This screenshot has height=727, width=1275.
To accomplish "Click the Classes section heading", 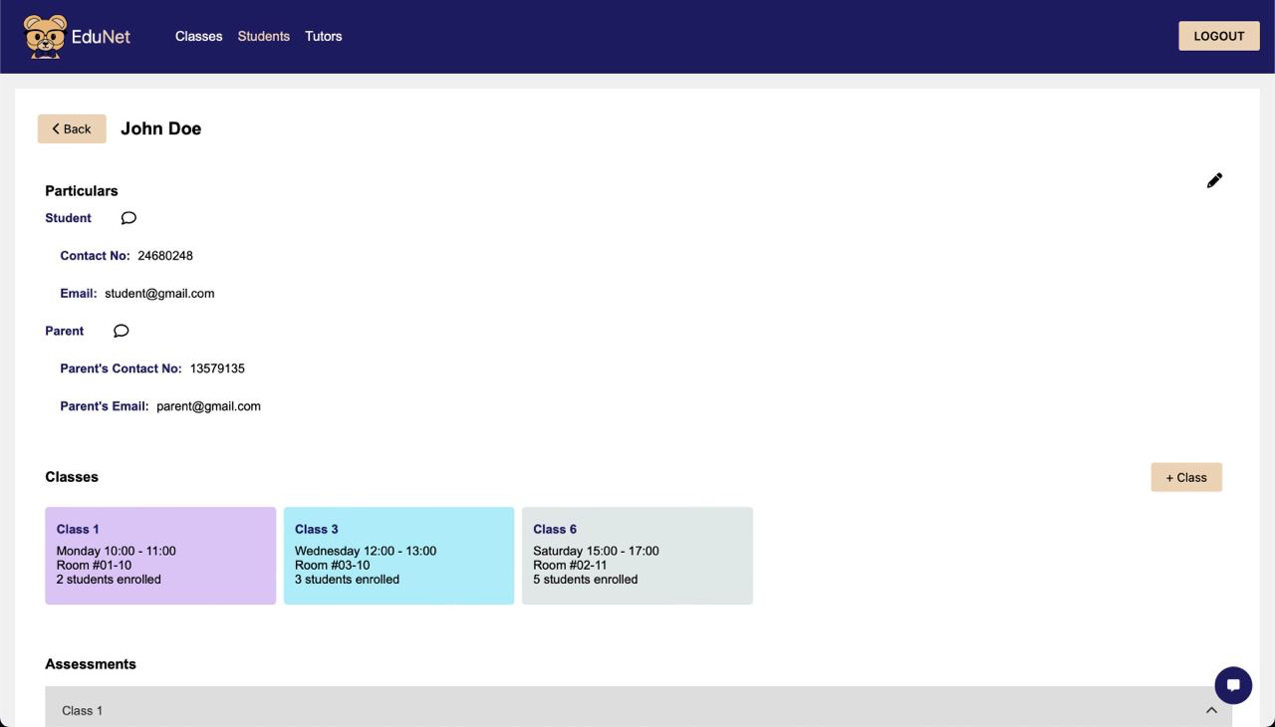I will point(72,477).
